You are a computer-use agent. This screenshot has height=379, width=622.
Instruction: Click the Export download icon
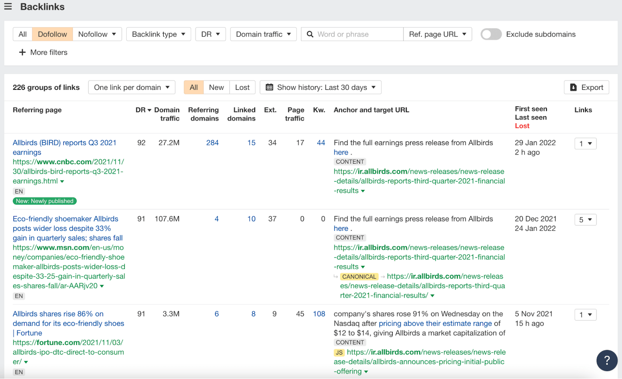pos(573,87)
